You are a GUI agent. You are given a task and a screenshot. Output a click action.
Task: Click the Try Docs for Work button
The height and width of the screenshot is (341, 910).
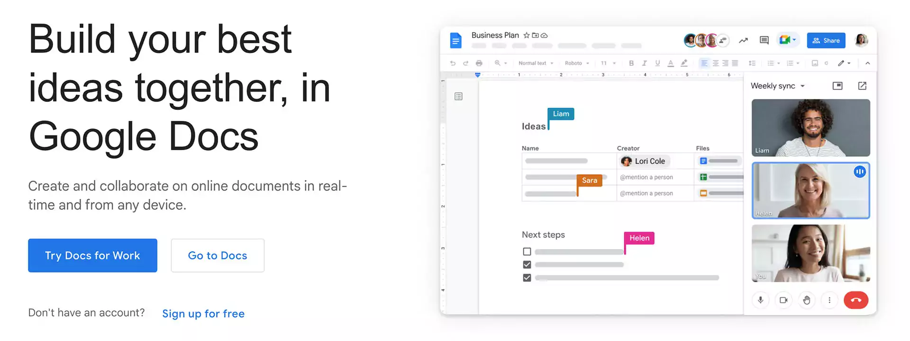pyautogui.click(x=92, y=255)
